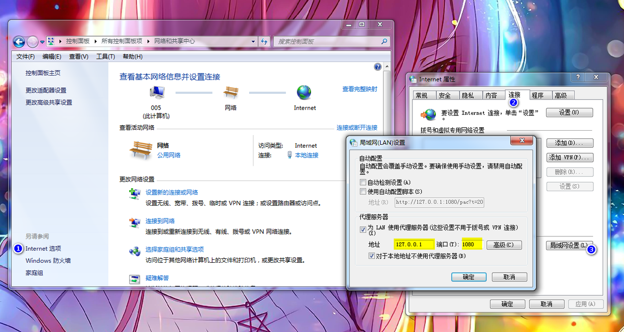Click the globe icon in Internet Properties
624x332 pixels.
(429, 114)
